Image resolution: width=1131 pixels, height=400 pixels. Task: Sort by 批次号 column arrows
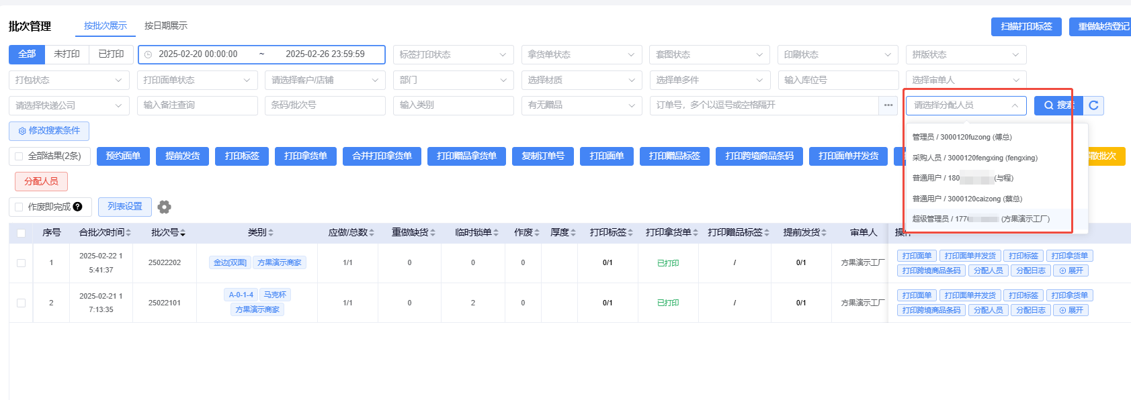(183, 233)
